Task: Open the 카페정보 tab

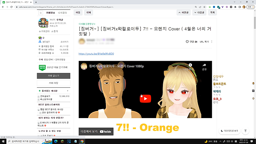Action: pos(51,13)
